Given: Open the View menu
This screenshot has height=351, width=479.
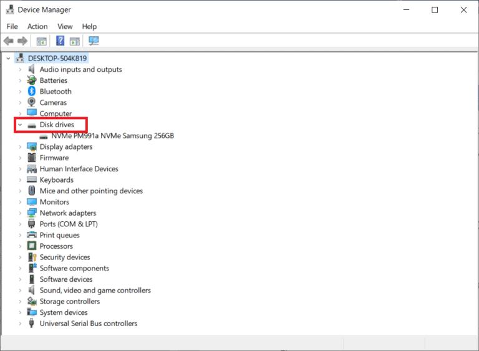Looking at the screenshot, I should [65, 27].
